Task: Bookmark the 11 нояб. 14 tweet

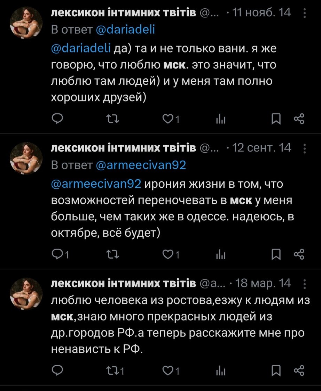Action: tap(276, 120)
